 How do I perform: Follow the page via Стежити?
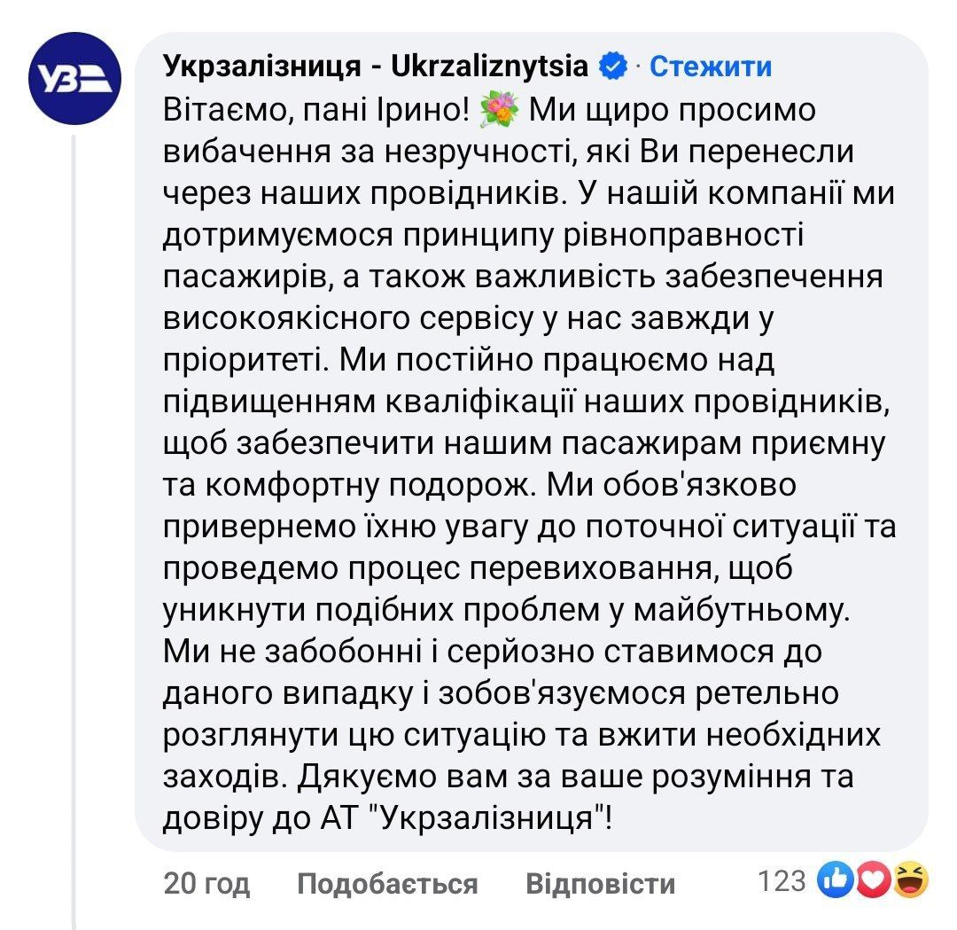(x=711, y=66)
